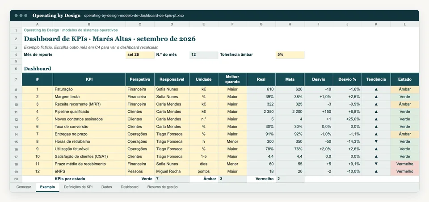Screen dimensions: 429x202
Task: Click the Margem bruta KPI cell
Action: click(x=89, y=97)
